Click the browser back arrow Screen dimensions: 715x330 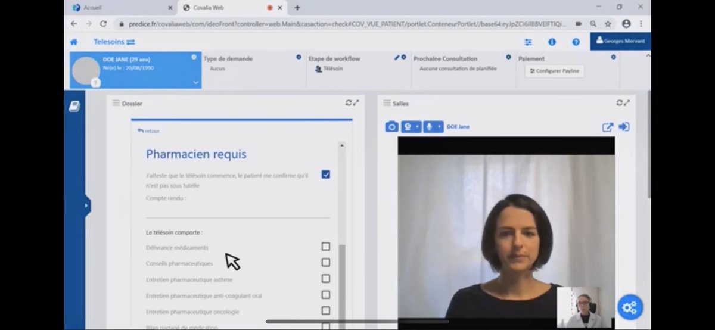pyautogui.click(x=74, y=24)
